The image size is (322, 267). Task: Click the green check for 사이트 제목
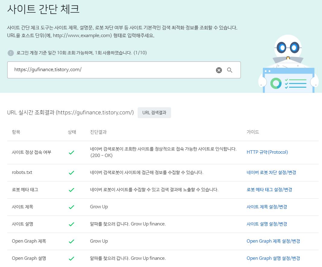72,207
